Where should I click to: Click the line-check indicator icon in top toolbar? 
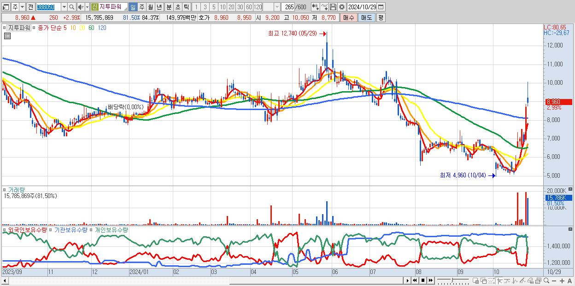click(x=324, y=7)
